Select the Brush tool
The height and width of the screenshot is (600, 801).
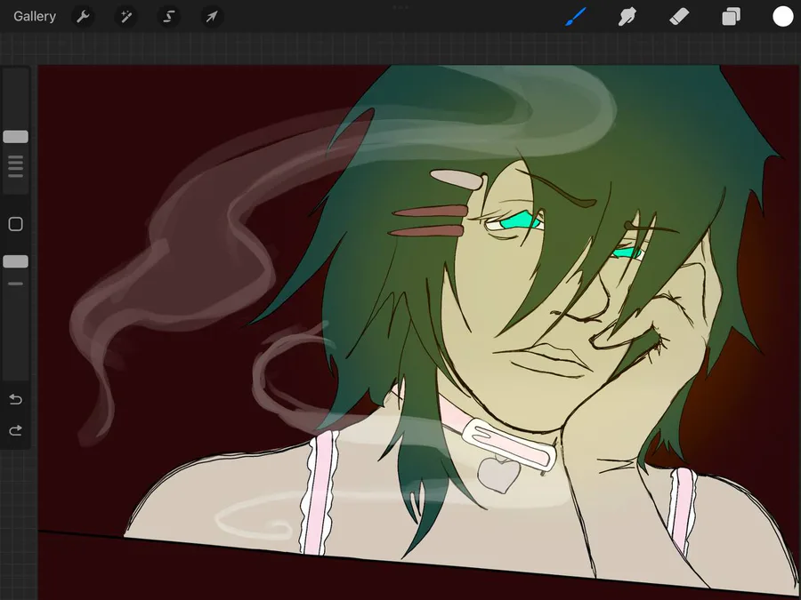(x=576, y=17)
